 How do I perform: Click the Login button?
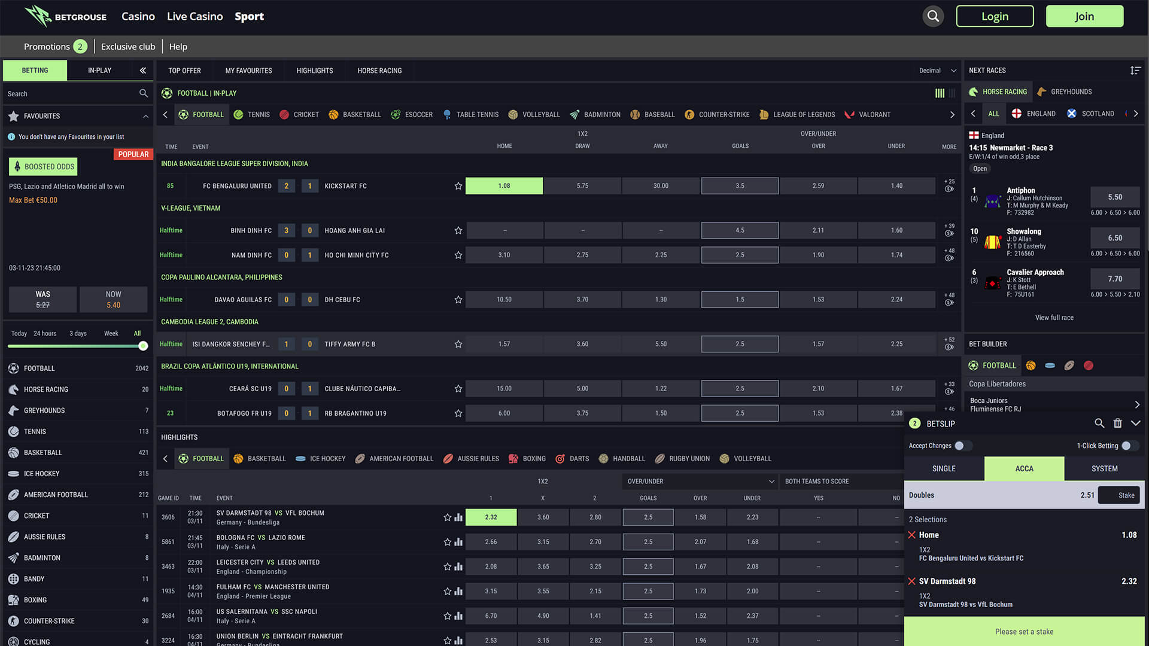(995, 16)
